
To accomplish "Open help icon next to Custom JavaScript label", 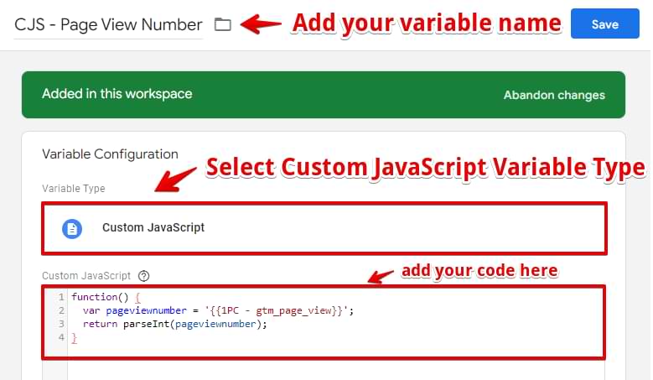I will [x=143, y=276].
